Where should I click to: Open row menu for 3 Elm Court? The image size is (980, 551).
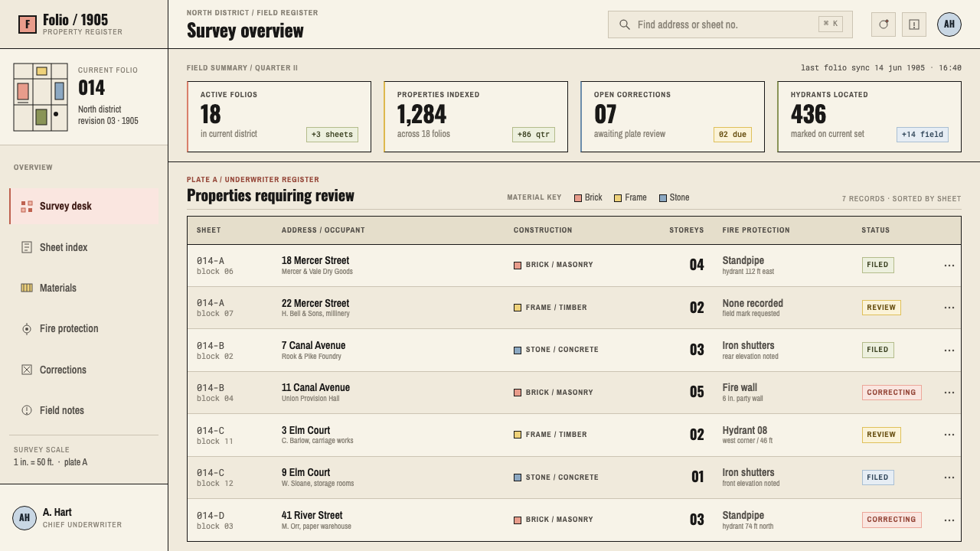click(x=949, y=435)
